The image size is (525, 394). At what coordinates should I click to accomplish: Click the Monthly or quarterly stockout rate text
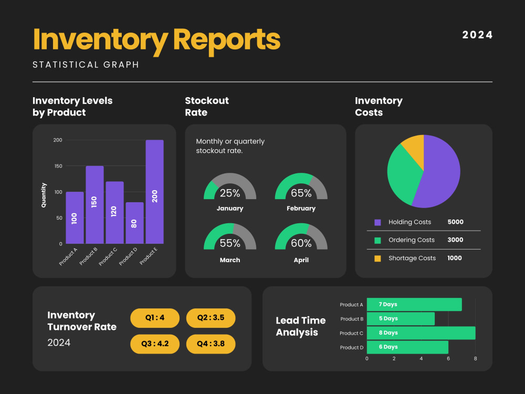click(230, 146)
